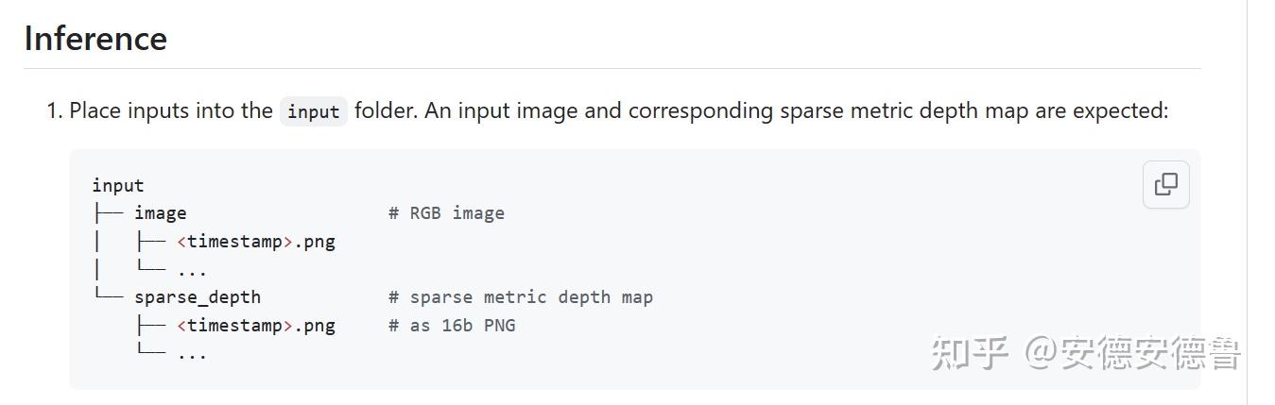Viewport: 1275px width, 405px height.
Task: Select the root 'input' line in code block
Action: coord(118,185)
